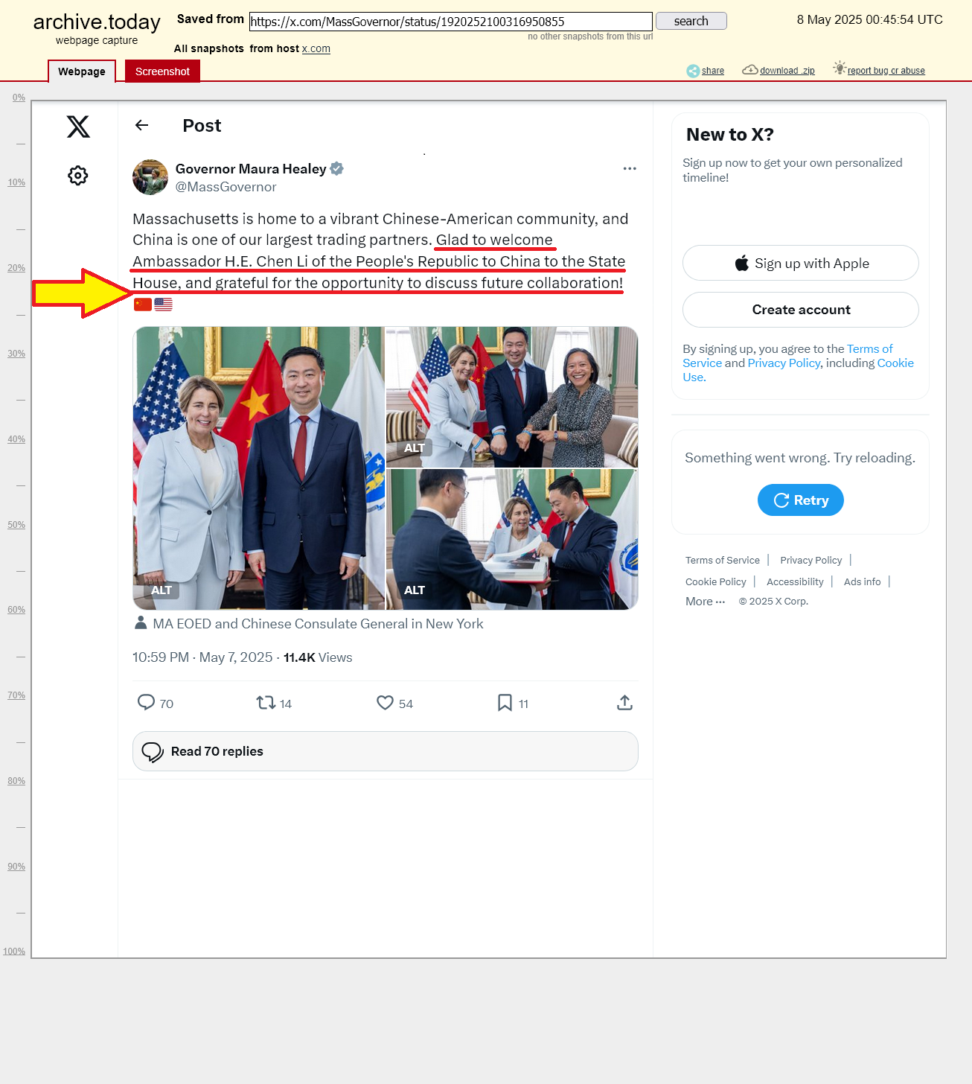Share the post with the upload arrow icon

click(624, 702)
